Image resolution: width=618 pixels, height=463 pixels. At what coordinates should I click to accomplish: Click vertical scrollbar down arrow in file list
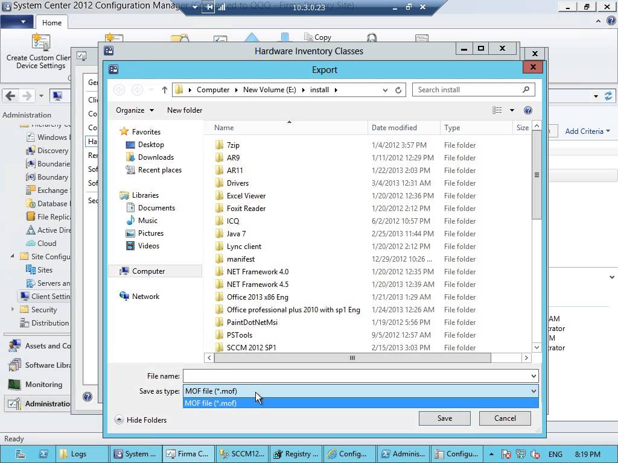[537, 347]
